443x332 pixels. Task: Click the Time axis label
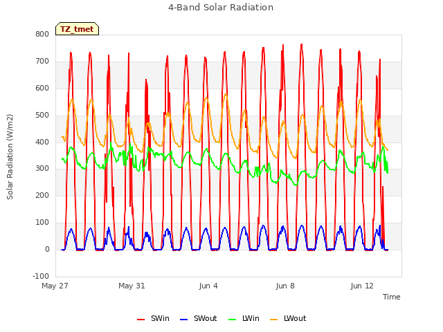392,297
